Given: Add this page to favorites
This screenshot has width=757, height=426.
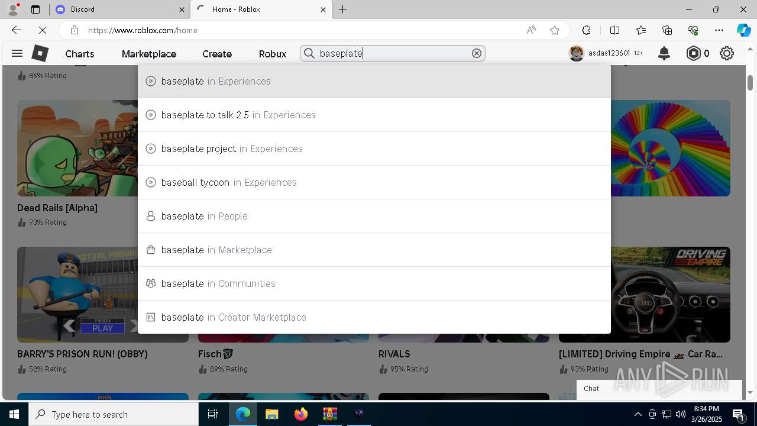Looking at the screenshot, I should pos(554,30).
